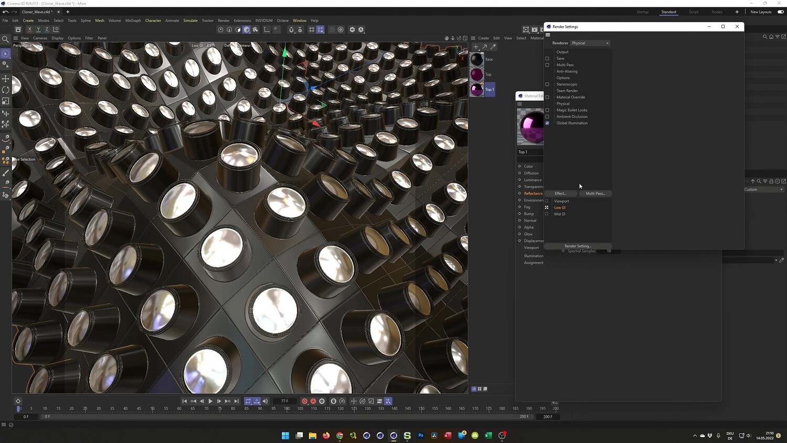Open the viewport hamburger menu icon
This screenshot has height=443, width=787.
[x=16, y=38]
